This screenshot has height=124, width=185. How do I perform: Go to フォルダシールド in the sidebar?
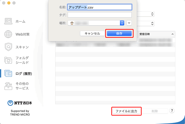22,60
